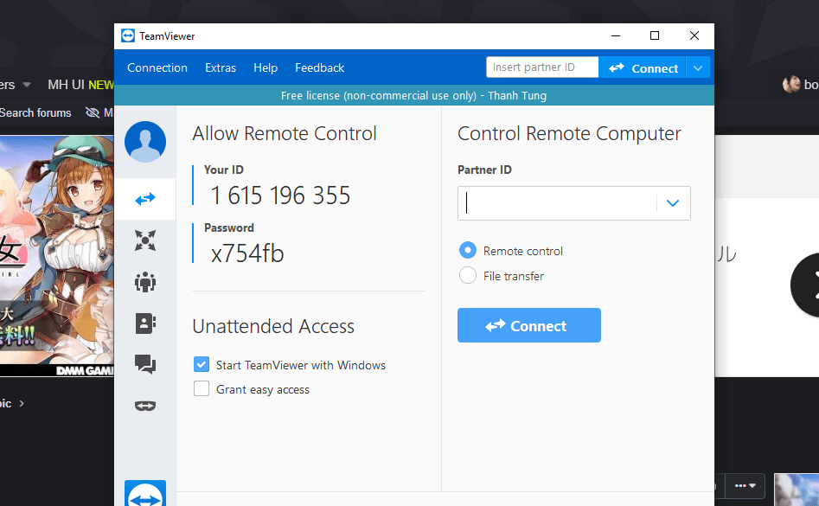Enable Start TeamViewer with Windows checkbox
This screenshot has height=506, width=819.
[202, 364]
